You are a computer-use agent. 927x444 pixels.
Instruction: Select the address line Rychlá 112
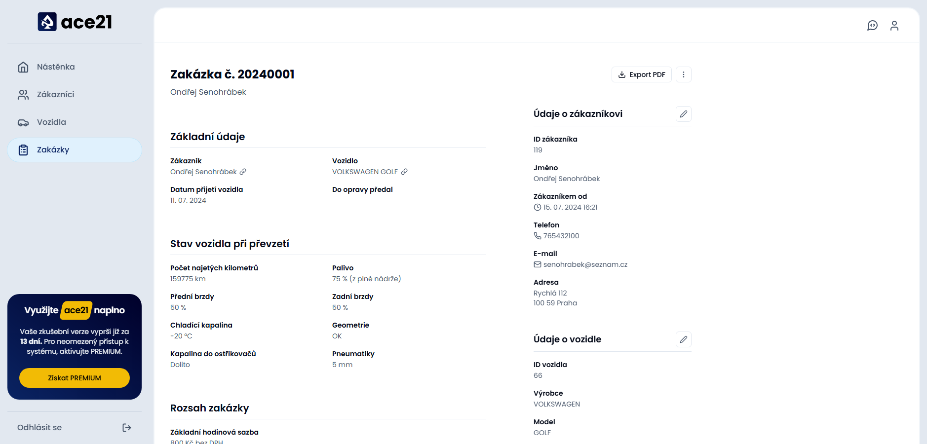[x=550, y=293]
